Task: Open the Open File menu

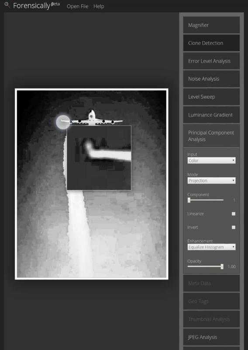Action: tap(78, 6)
